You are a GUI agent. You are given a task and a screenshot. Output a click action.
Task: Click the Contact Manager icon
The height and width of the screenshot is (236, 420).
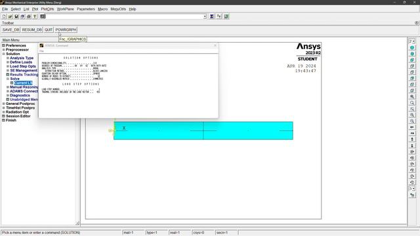pyautogui.click(x=226, y=16)
